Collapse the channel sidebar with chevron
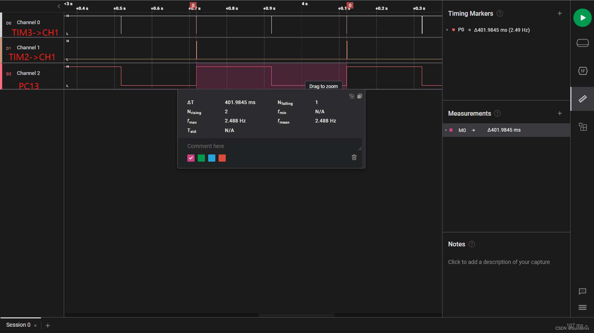Screen dimensions: 594x333 (x=59, y=6)
